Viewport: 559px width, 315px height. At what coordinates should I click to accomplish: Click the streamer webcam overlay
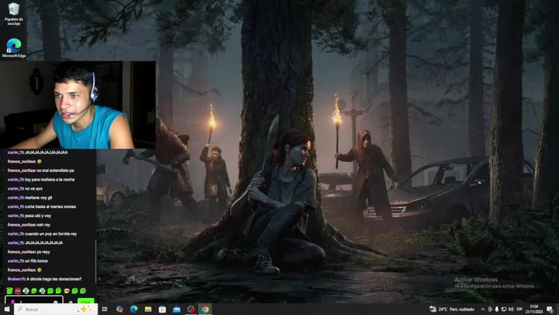pos(78,105)
